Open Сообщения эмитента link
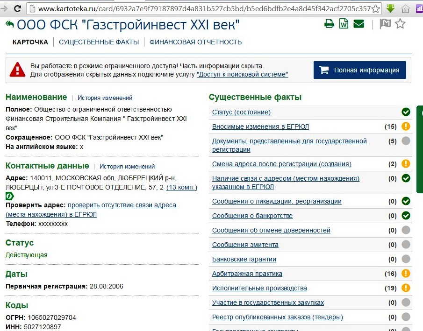423x331 pixels. tap(245, 245)
